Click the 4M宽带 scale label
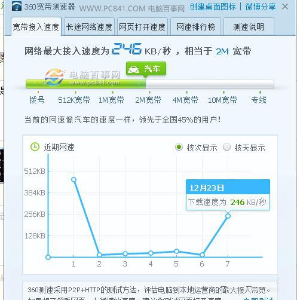The width and height of the screenshot is (297, 300). tap(185, 100)
